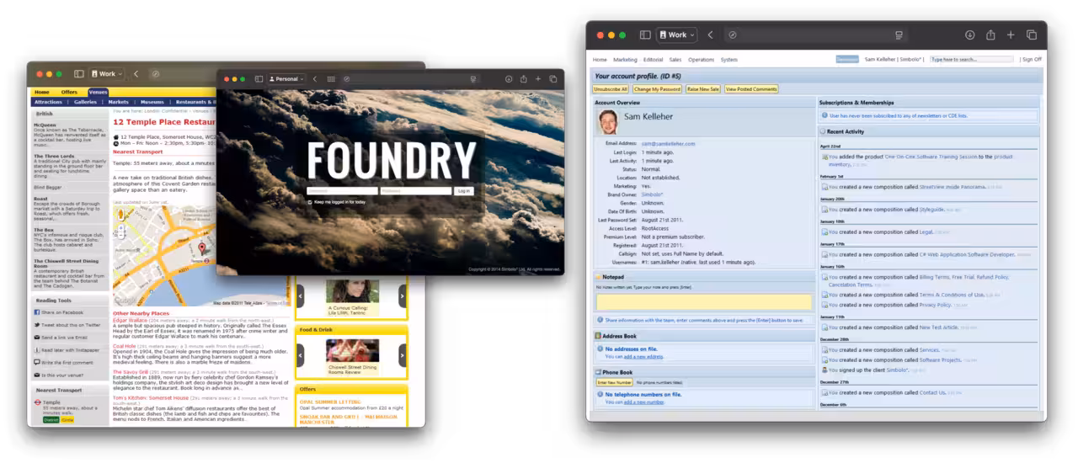Open the Work profile dropdown in the account profile window

point(677,35)
